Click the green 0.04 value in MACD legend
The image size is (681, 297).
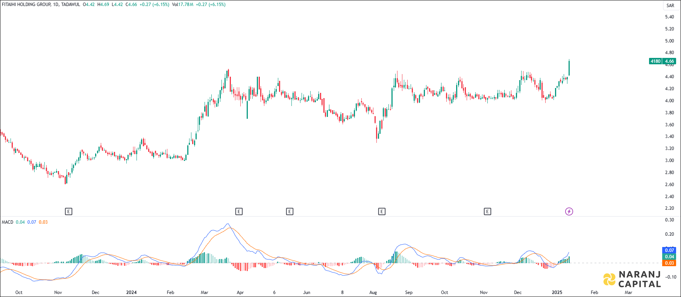20,222
